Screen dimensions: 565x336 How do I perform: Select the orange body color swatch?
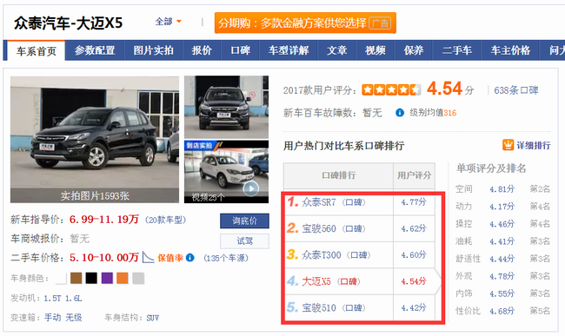pos(123,278)
